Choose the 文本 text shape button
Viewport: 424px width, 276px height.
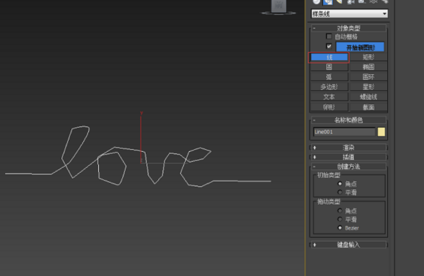tap(329, 97)
